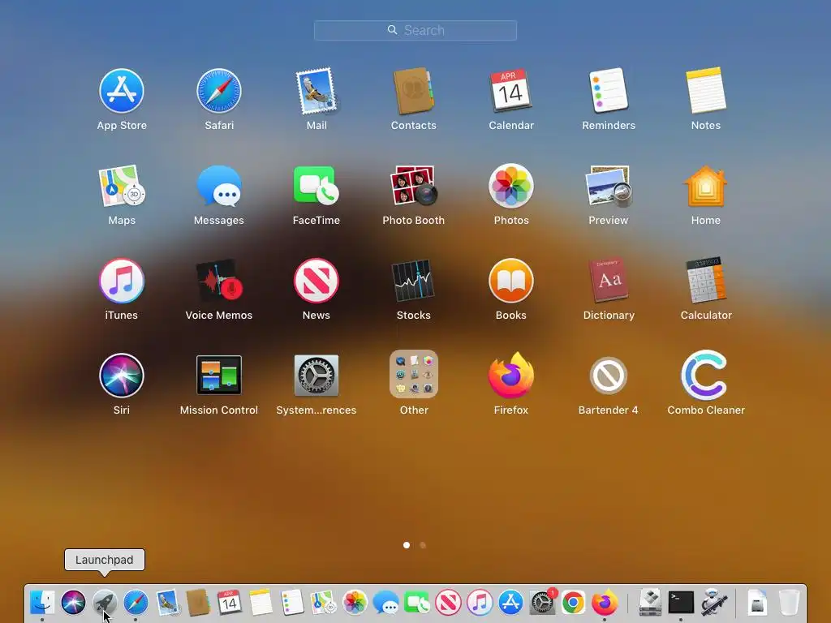Launch Google Chrome from the Dock
This screenshot has height=623, width=831.
coord(574,603)
